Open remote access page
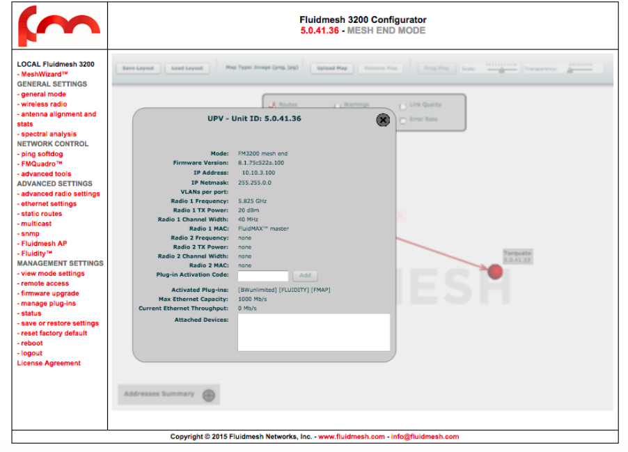This screenshot has width=628, height=452. (43, 283)
